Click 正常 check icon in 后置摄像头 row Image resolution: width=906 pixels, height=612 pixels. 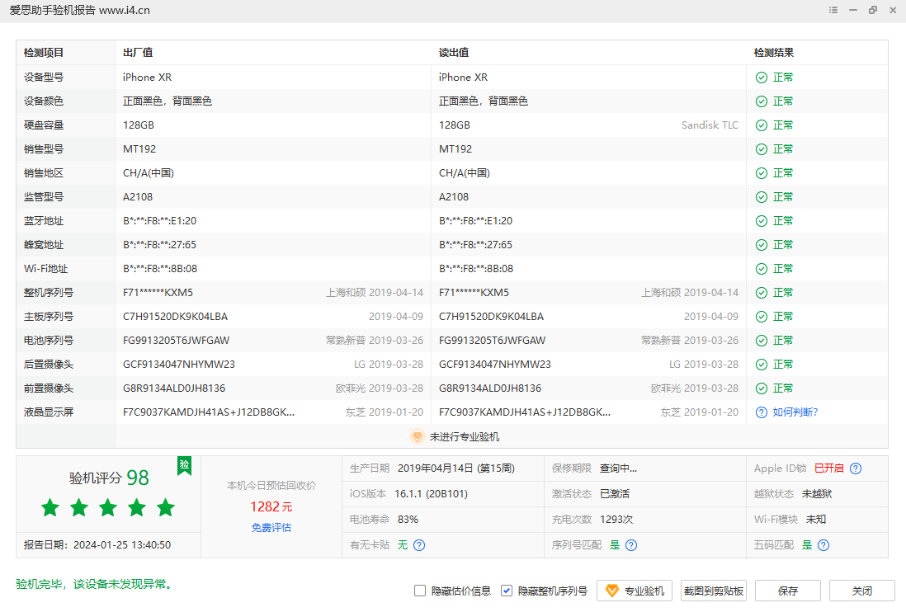click(x=762, y=365)
